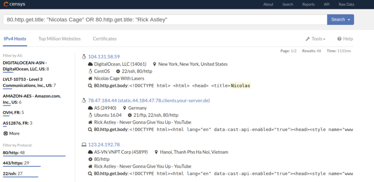
Task: Open the API nav link
Action: pyautogui.click(x=327, y=4)
